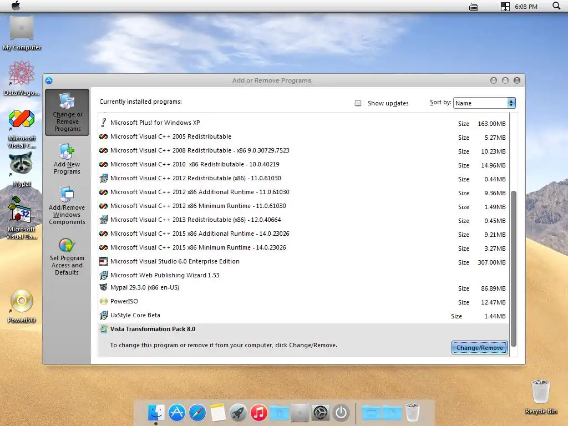Click the UxStyle Core Beta icon
The image size is (568, 426).
[104, 315]
